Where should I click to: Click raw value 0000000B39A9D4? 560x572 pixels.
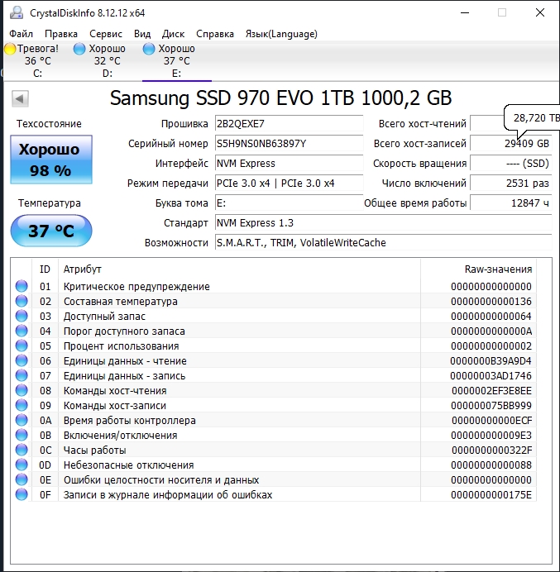coord(491,361)
